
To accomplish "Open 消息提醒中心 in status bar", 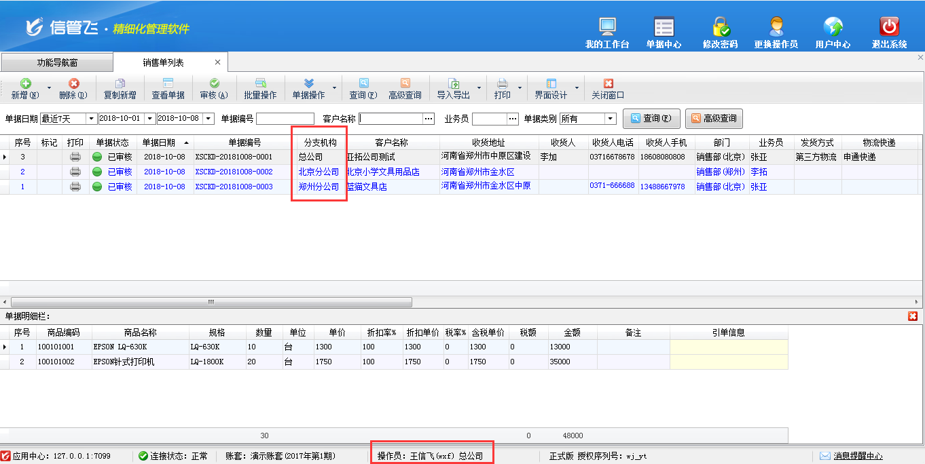I will [852, 456].
